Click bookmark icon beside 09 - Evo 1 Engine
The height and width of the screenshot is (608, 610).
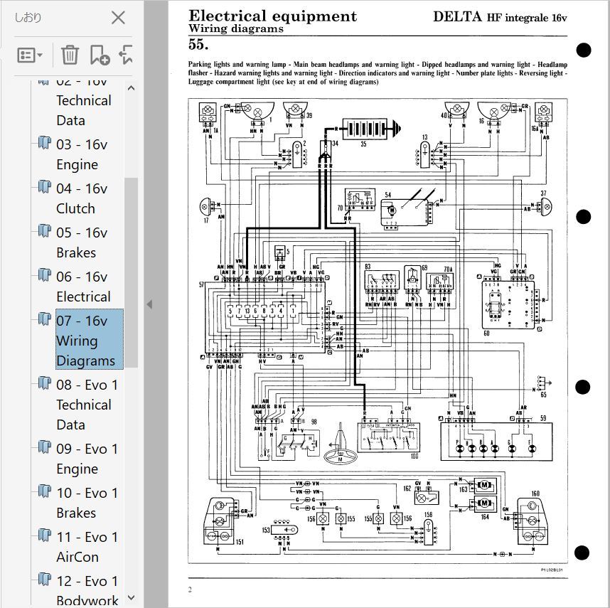(x=44, y=446)
